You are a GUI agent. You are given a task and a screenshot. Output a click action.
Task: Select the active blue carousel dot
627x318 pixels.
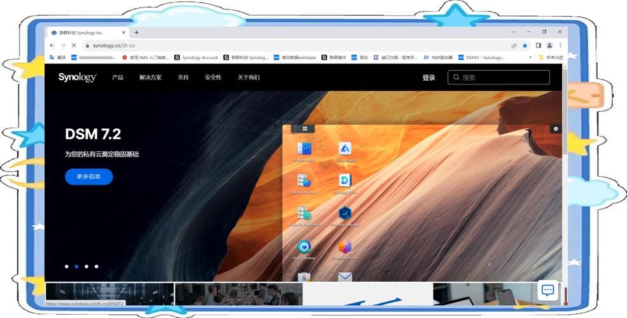pyautogui.click(x=77, y=266)
